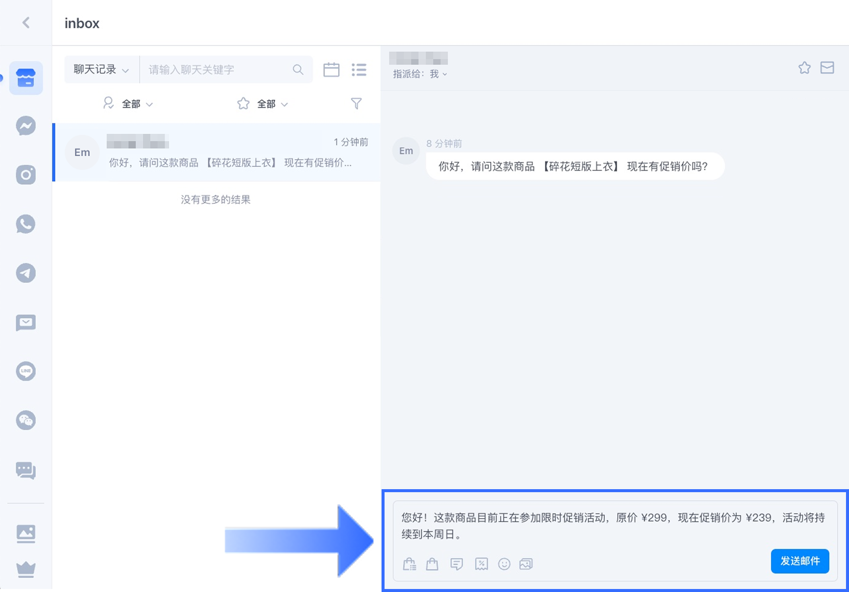Click the customer message bubble about 碎花短版上衣
Screen dimensions: 849x592
point(575,166)
